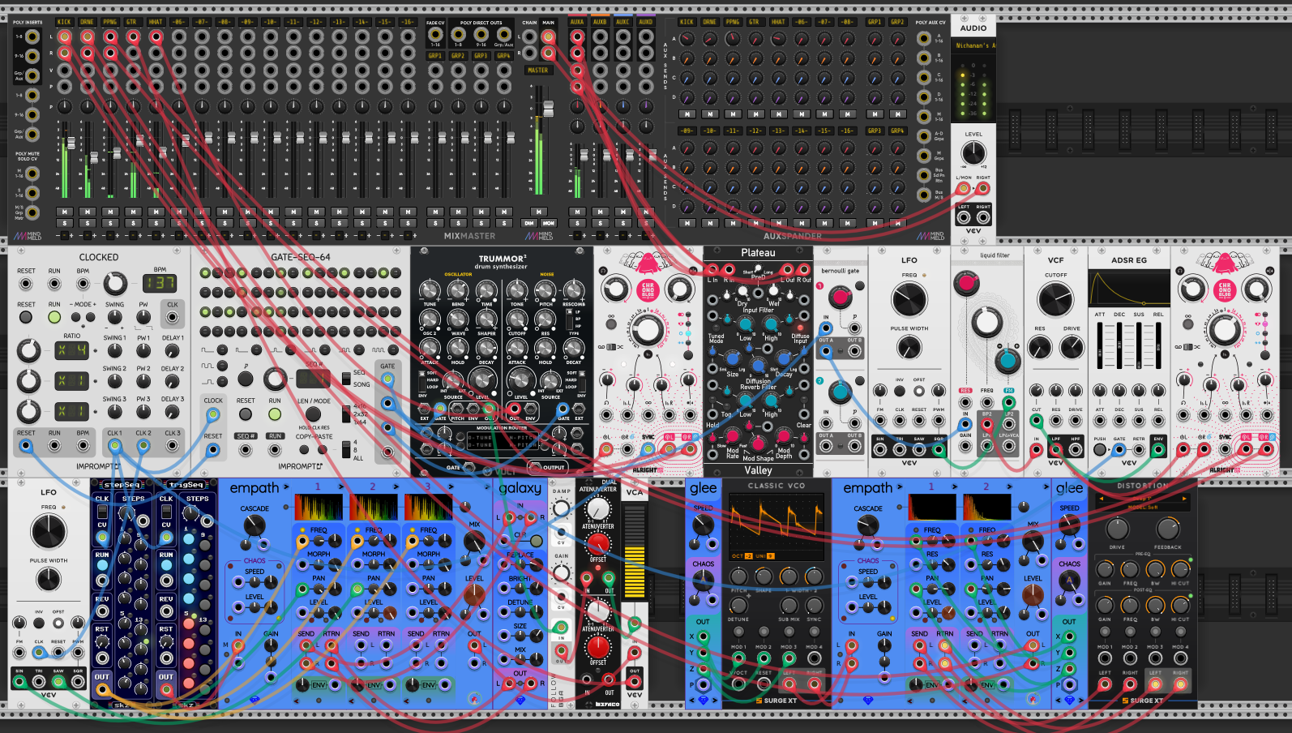
Task: Turn the Plateau Size knob
Action: pyautogui.click(x=733, y=359)
